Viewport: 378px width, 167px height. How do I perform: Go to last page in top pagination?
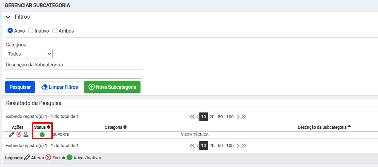[244, 117]
